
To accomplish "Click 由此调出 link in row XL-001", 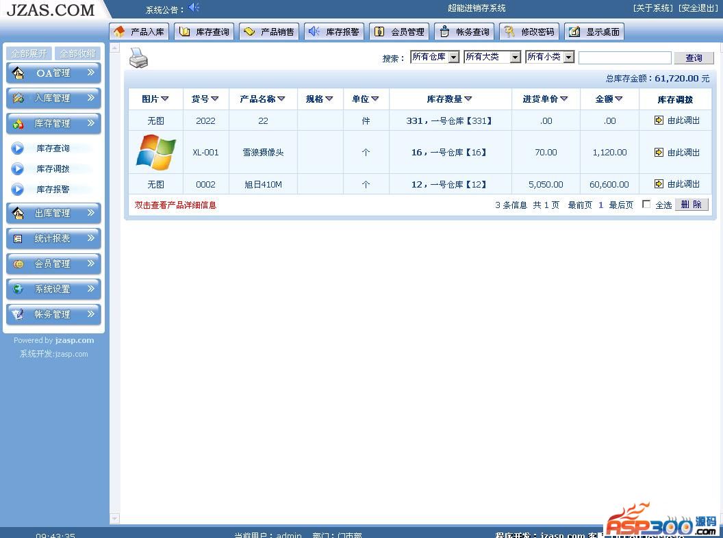I will click(x=683, y=152).
